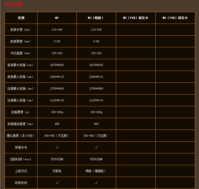Select 100-300g value in M3 column
The image size is (199, 189).
point(96,112)
